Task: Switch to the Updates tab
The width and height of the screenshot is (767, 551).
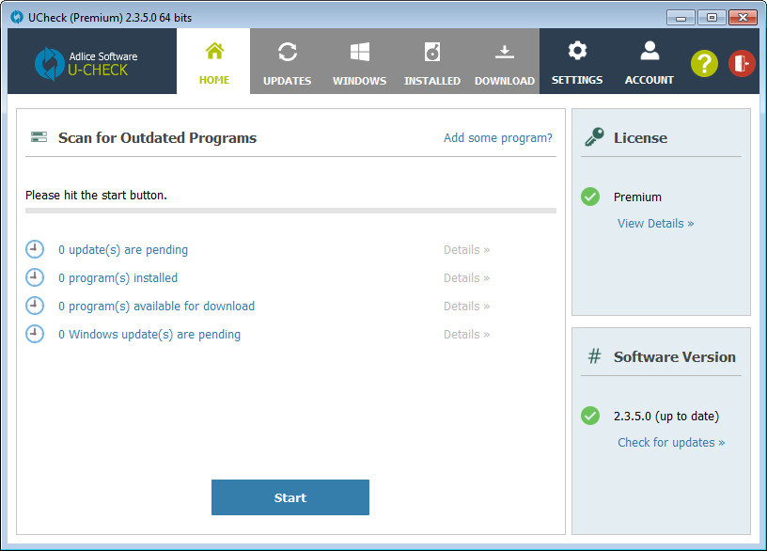Action: (287, 61)
